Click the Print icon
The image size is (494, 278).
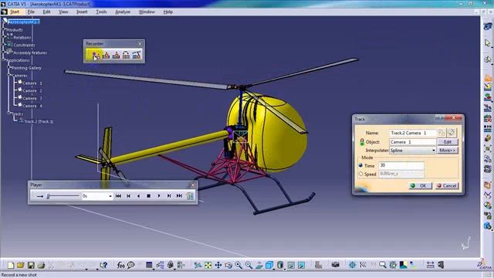tap(41, 265)
